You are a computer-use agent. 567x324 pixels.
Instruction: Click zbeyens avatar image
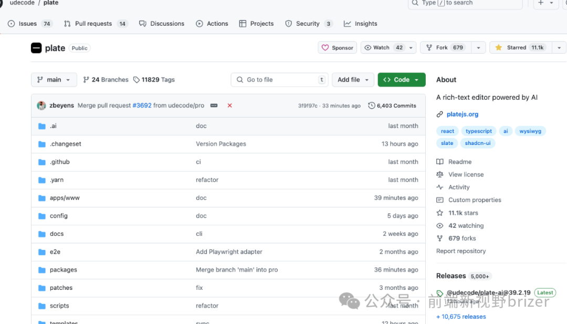point(41,106)
